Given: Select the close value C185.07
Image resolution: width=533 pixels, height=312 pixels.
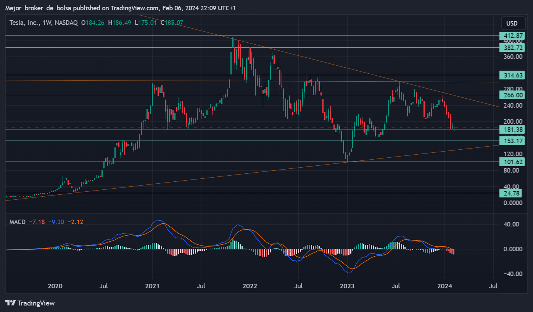Looking at the screenshot, I should [x=172, y=23].
